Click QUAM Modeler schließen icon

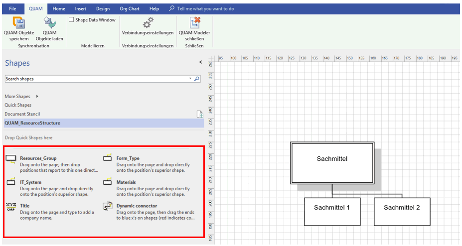[x=194, y=22]
